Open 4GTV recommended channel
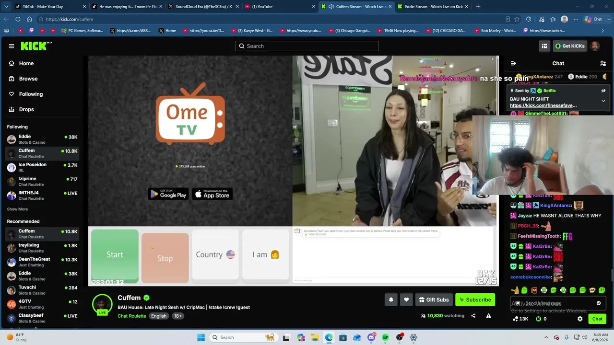614x345 pixels. (x=42, y=304)
